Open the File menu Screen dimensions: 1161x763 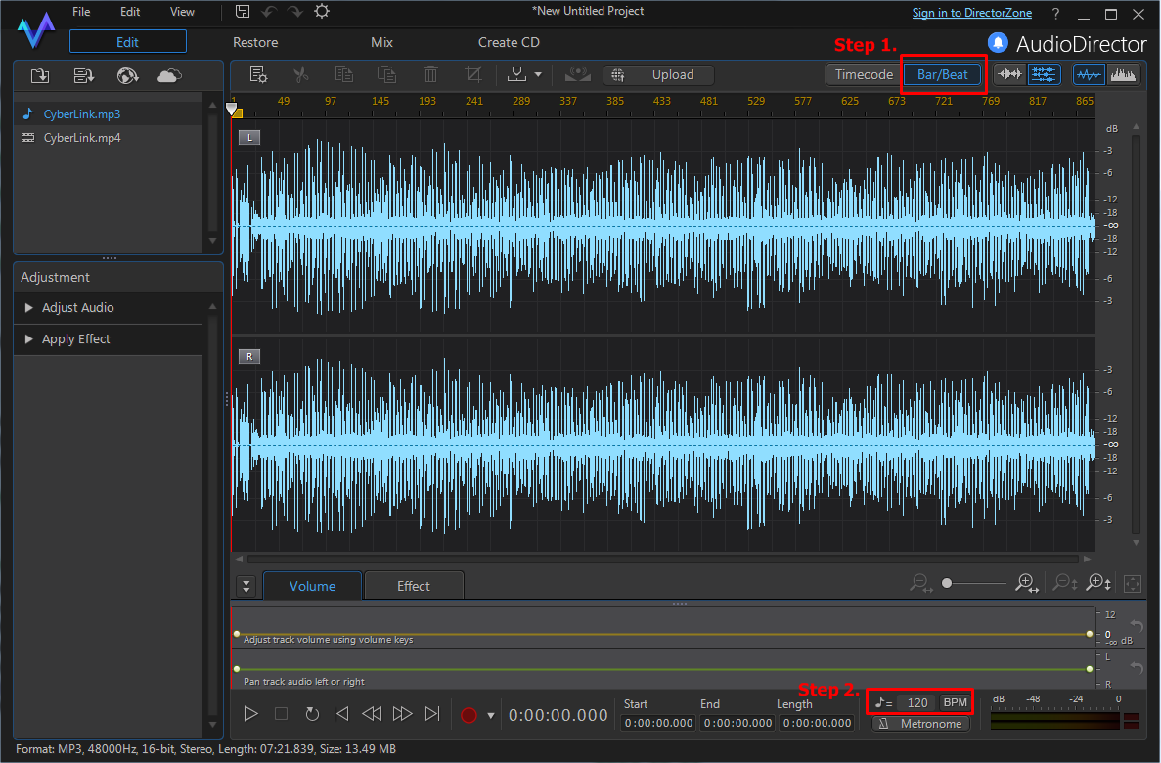[x=81, y=11]
